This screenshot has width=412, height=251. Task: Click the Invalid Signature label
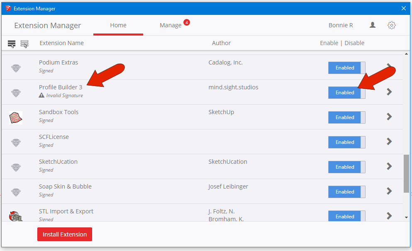64,96
